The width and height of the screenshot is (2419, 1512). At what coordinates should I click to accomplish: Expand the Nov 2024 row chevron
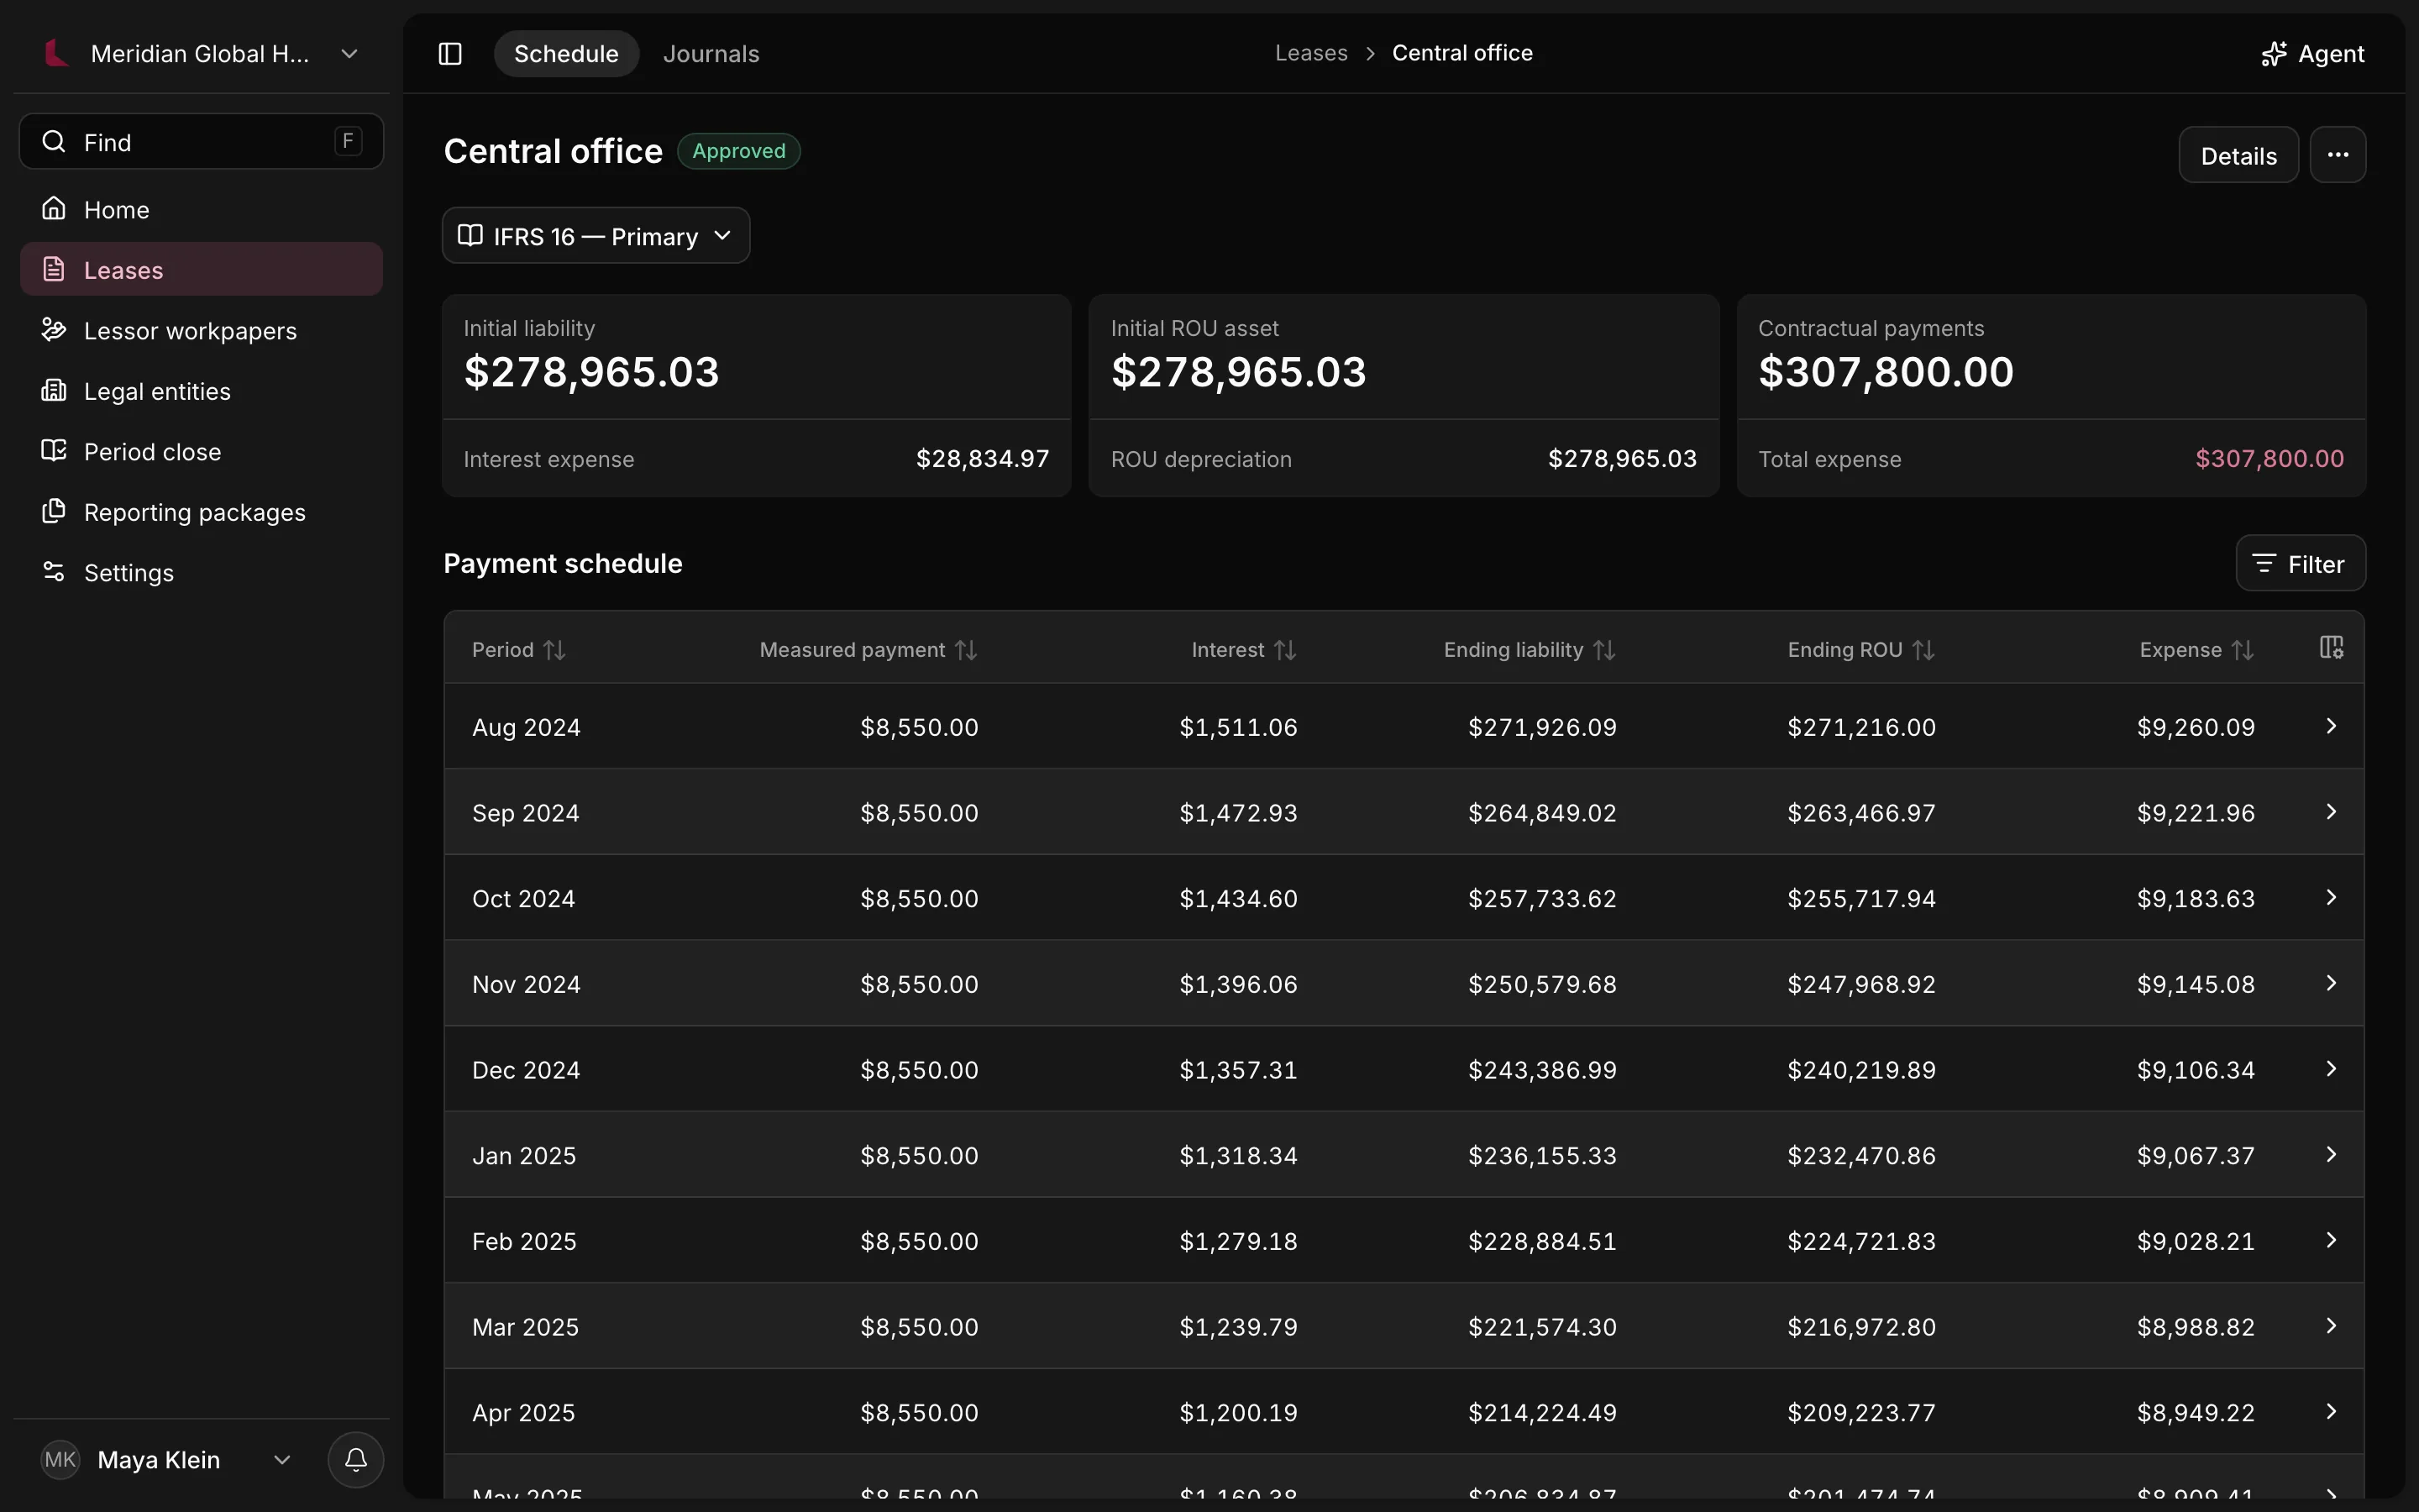2331,983
